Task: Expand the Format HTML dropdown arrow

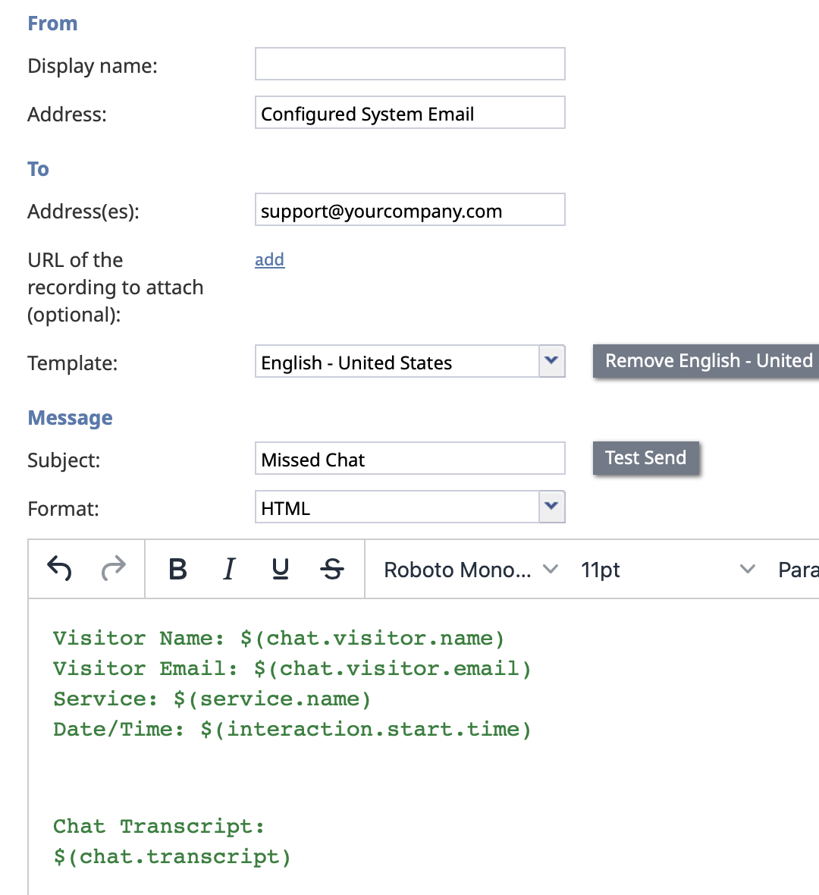Action: pos(551,507)
